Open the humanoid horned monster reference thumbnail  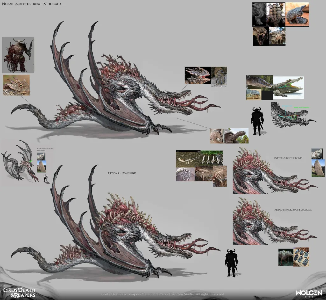(18, 55)
